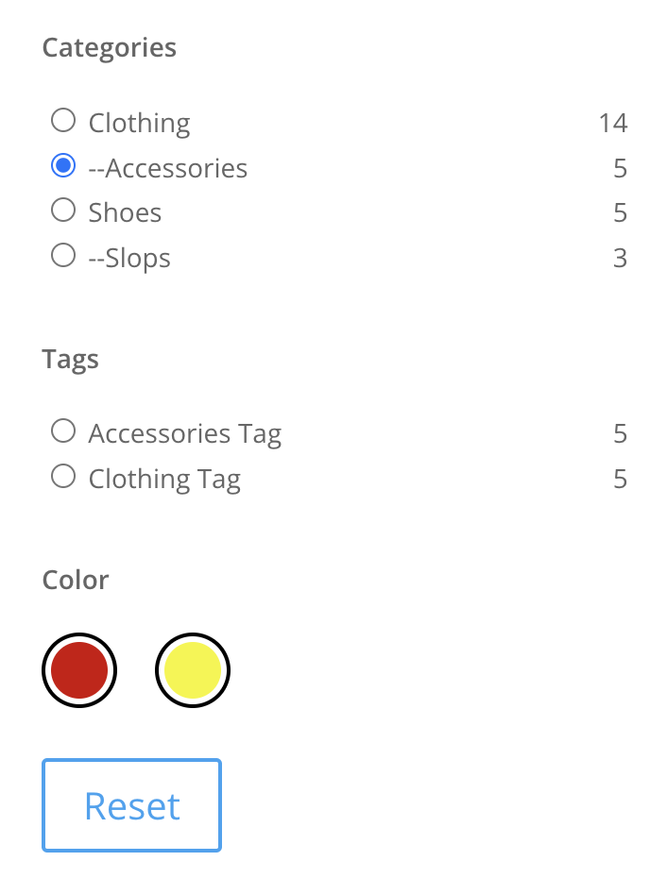
Task: Pick the Clothing Tag radio button
Action: pyautogui.click(x=63, y=478)
